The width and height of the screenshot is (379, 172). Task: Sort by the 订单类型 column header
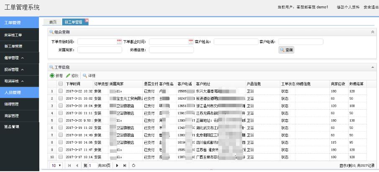101,84
